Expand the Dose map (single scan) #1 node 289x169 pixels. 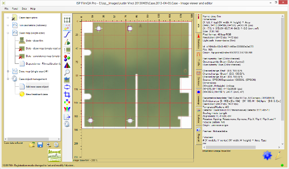8,71
